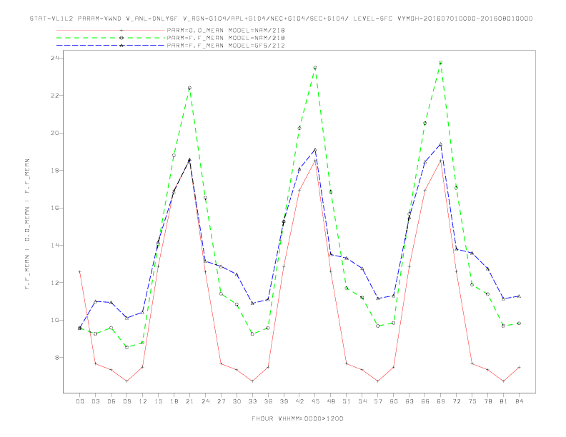The width and height of the screenshot is (566, 437).
Task: Click x-axis tick label 75
Action: [x=472, y=401]
